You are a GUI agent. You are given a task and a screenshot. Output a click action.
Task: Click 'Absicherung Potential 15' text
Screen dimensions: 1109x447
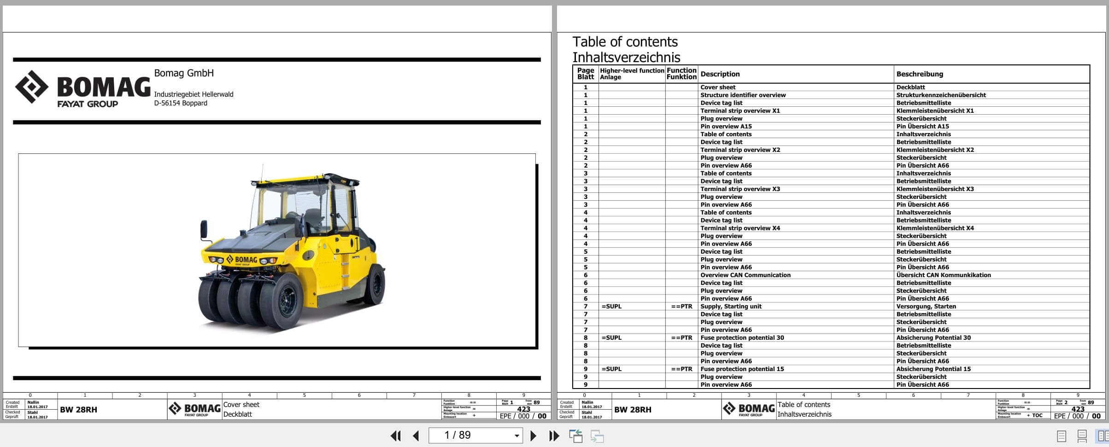tap(933, 369)
